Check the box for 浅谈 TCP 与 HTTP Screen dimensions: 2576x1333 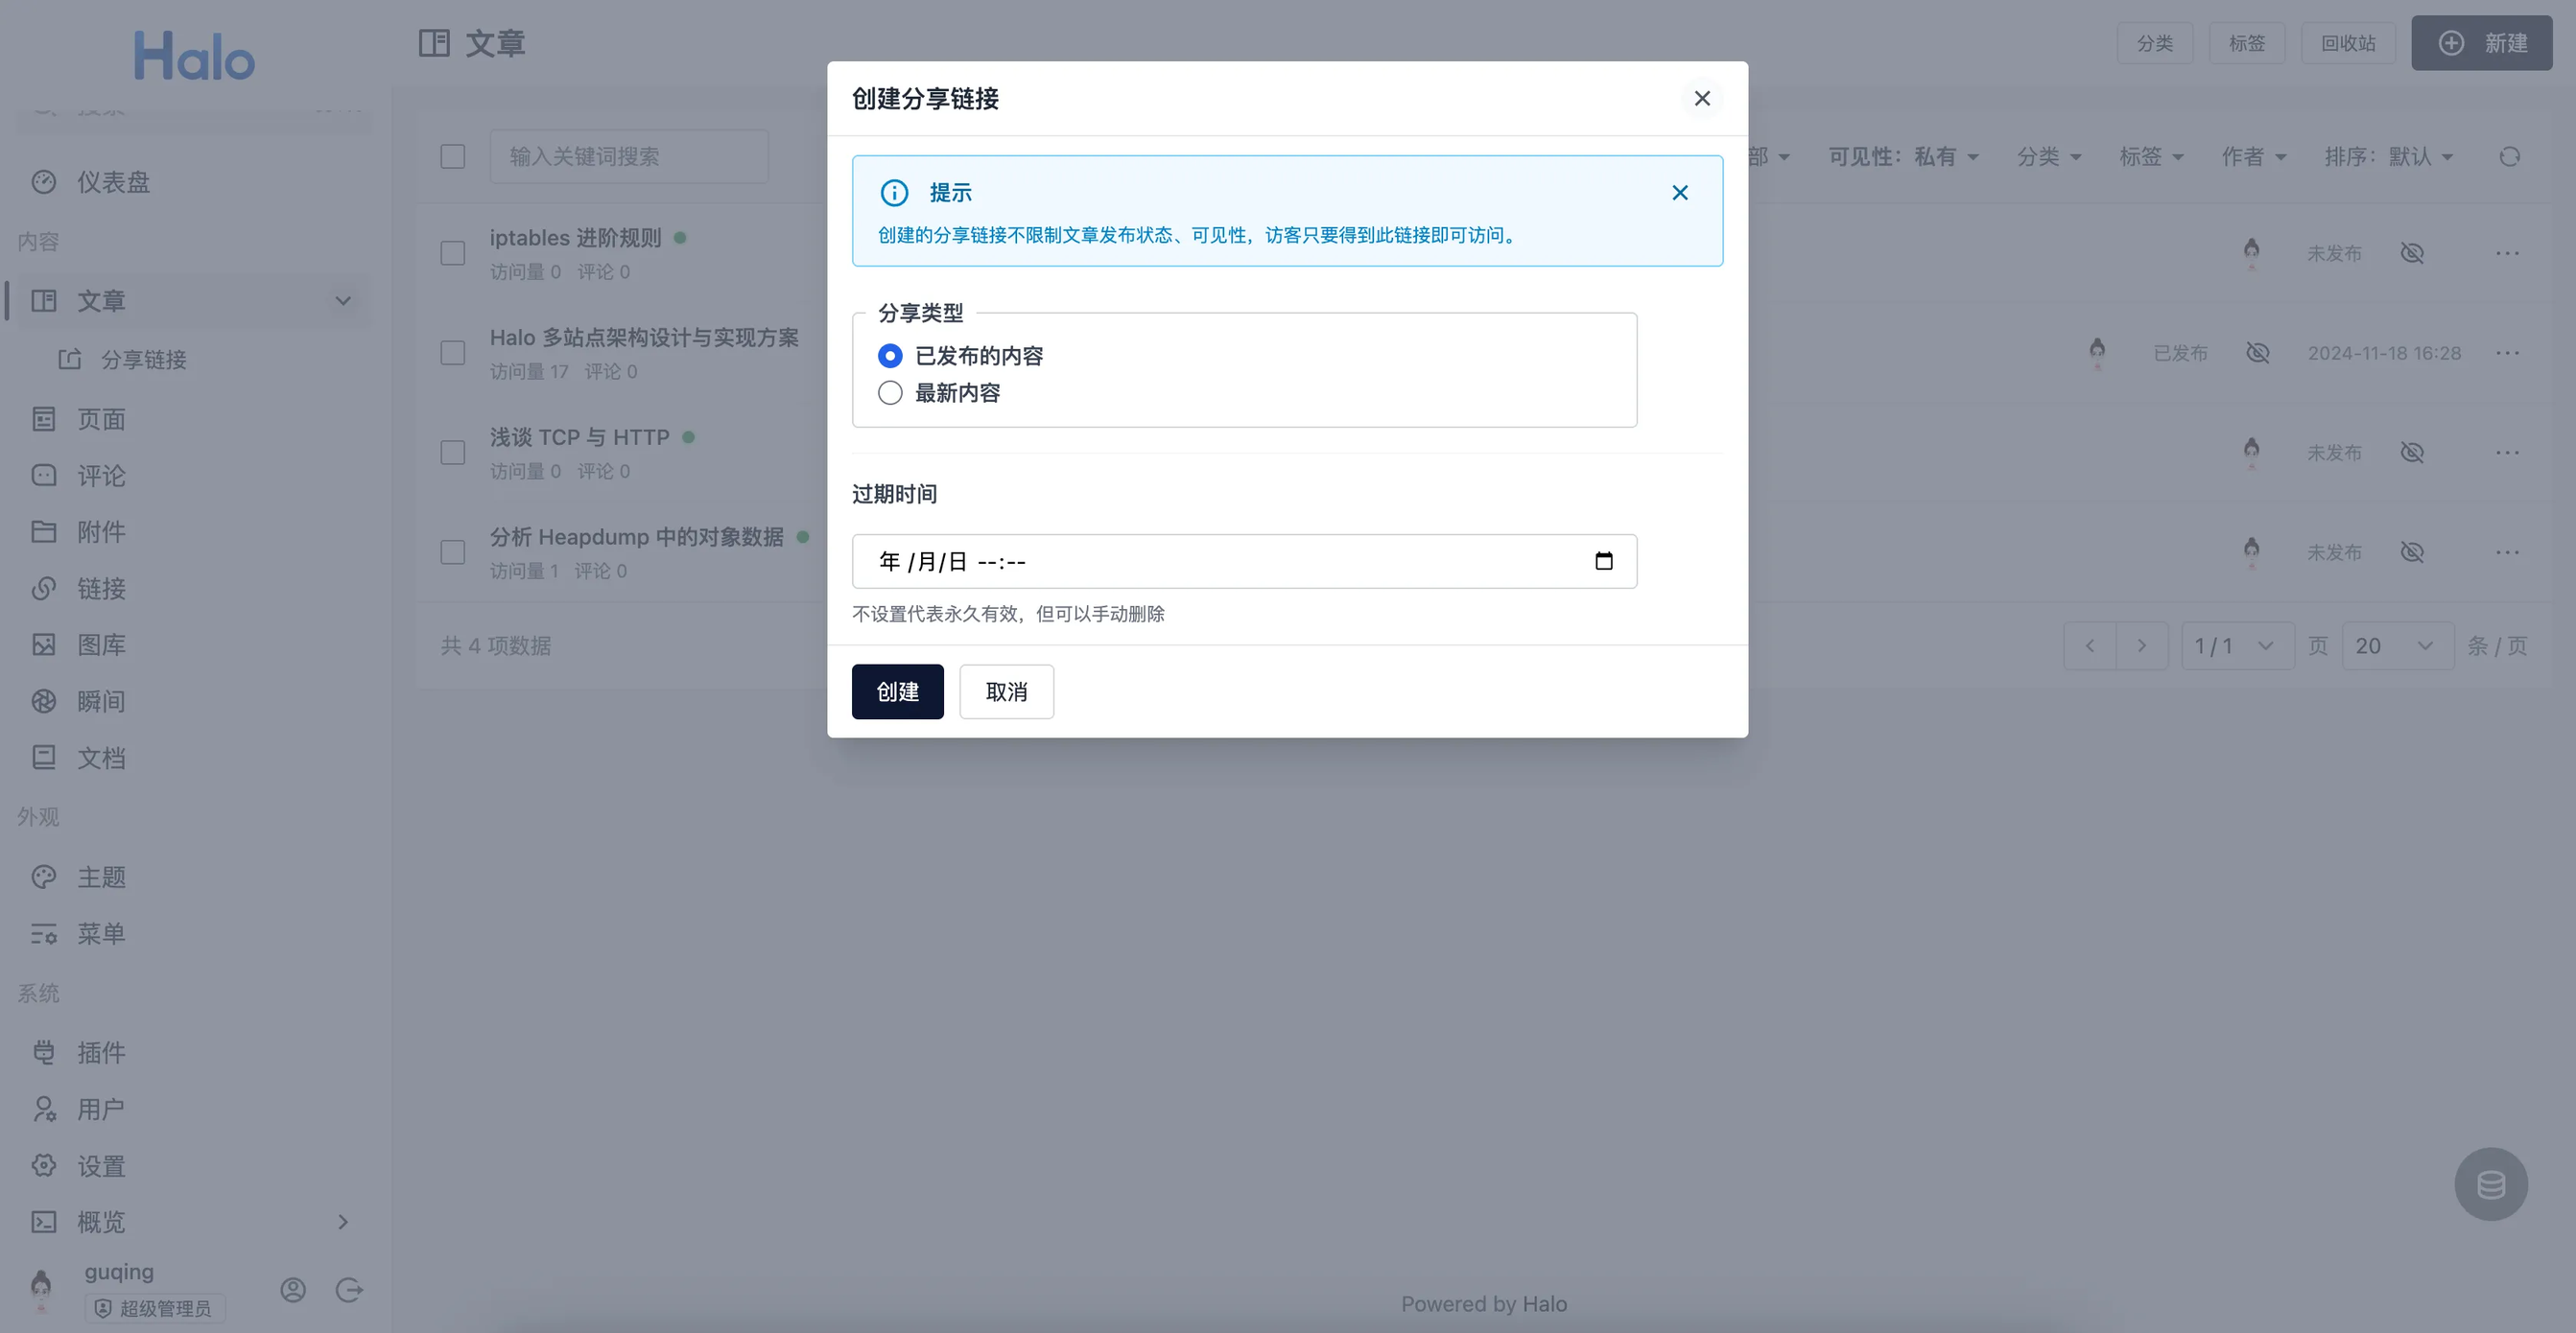pyautogui.click(x=453, y=453)
